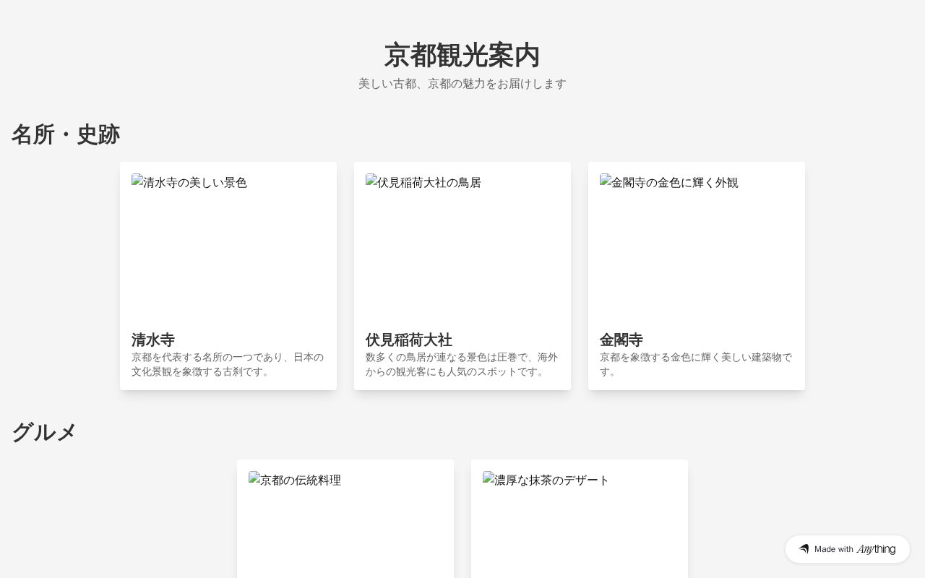Click the 金閣寺 description text
The image size is (925, 578).
(696, 364)
